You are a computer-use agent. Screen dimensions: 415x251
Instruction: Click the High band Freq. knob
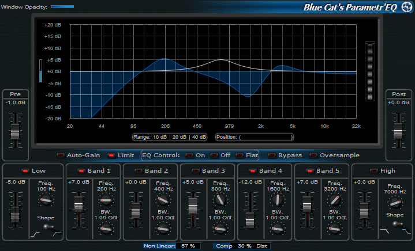click(x=395, y=203)
